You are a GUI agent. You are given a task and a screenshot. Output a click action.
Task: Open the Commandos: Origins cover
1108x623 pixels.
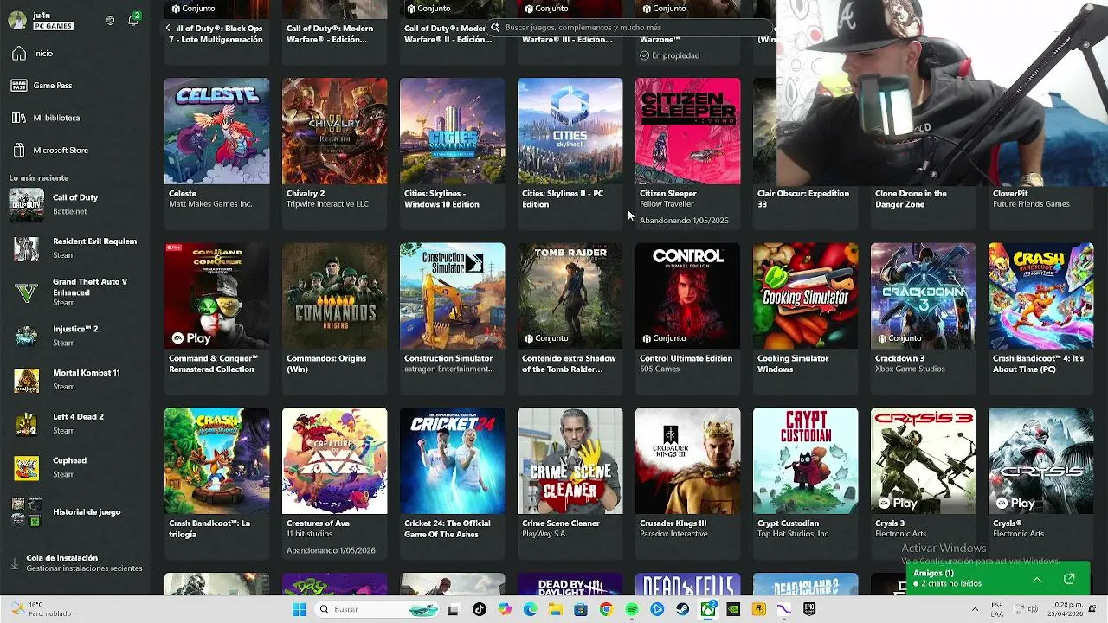point(334,296)
